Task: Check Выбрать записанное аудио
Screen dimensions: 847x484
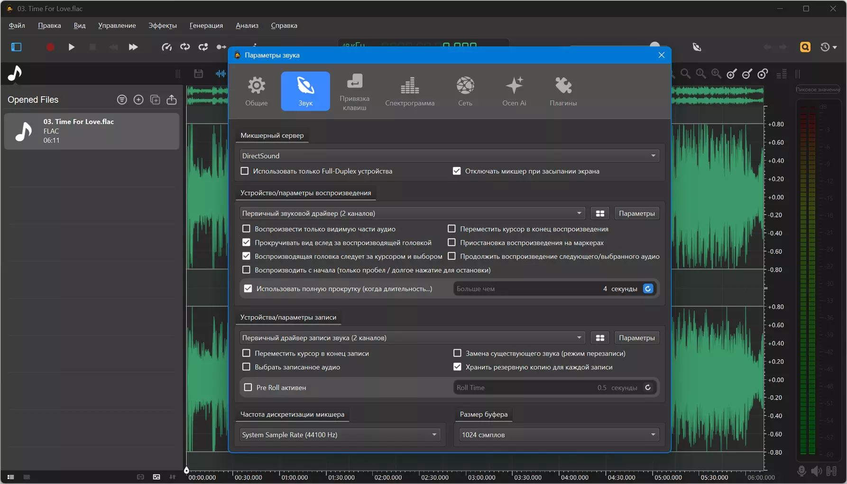Action: click(246, 367)
